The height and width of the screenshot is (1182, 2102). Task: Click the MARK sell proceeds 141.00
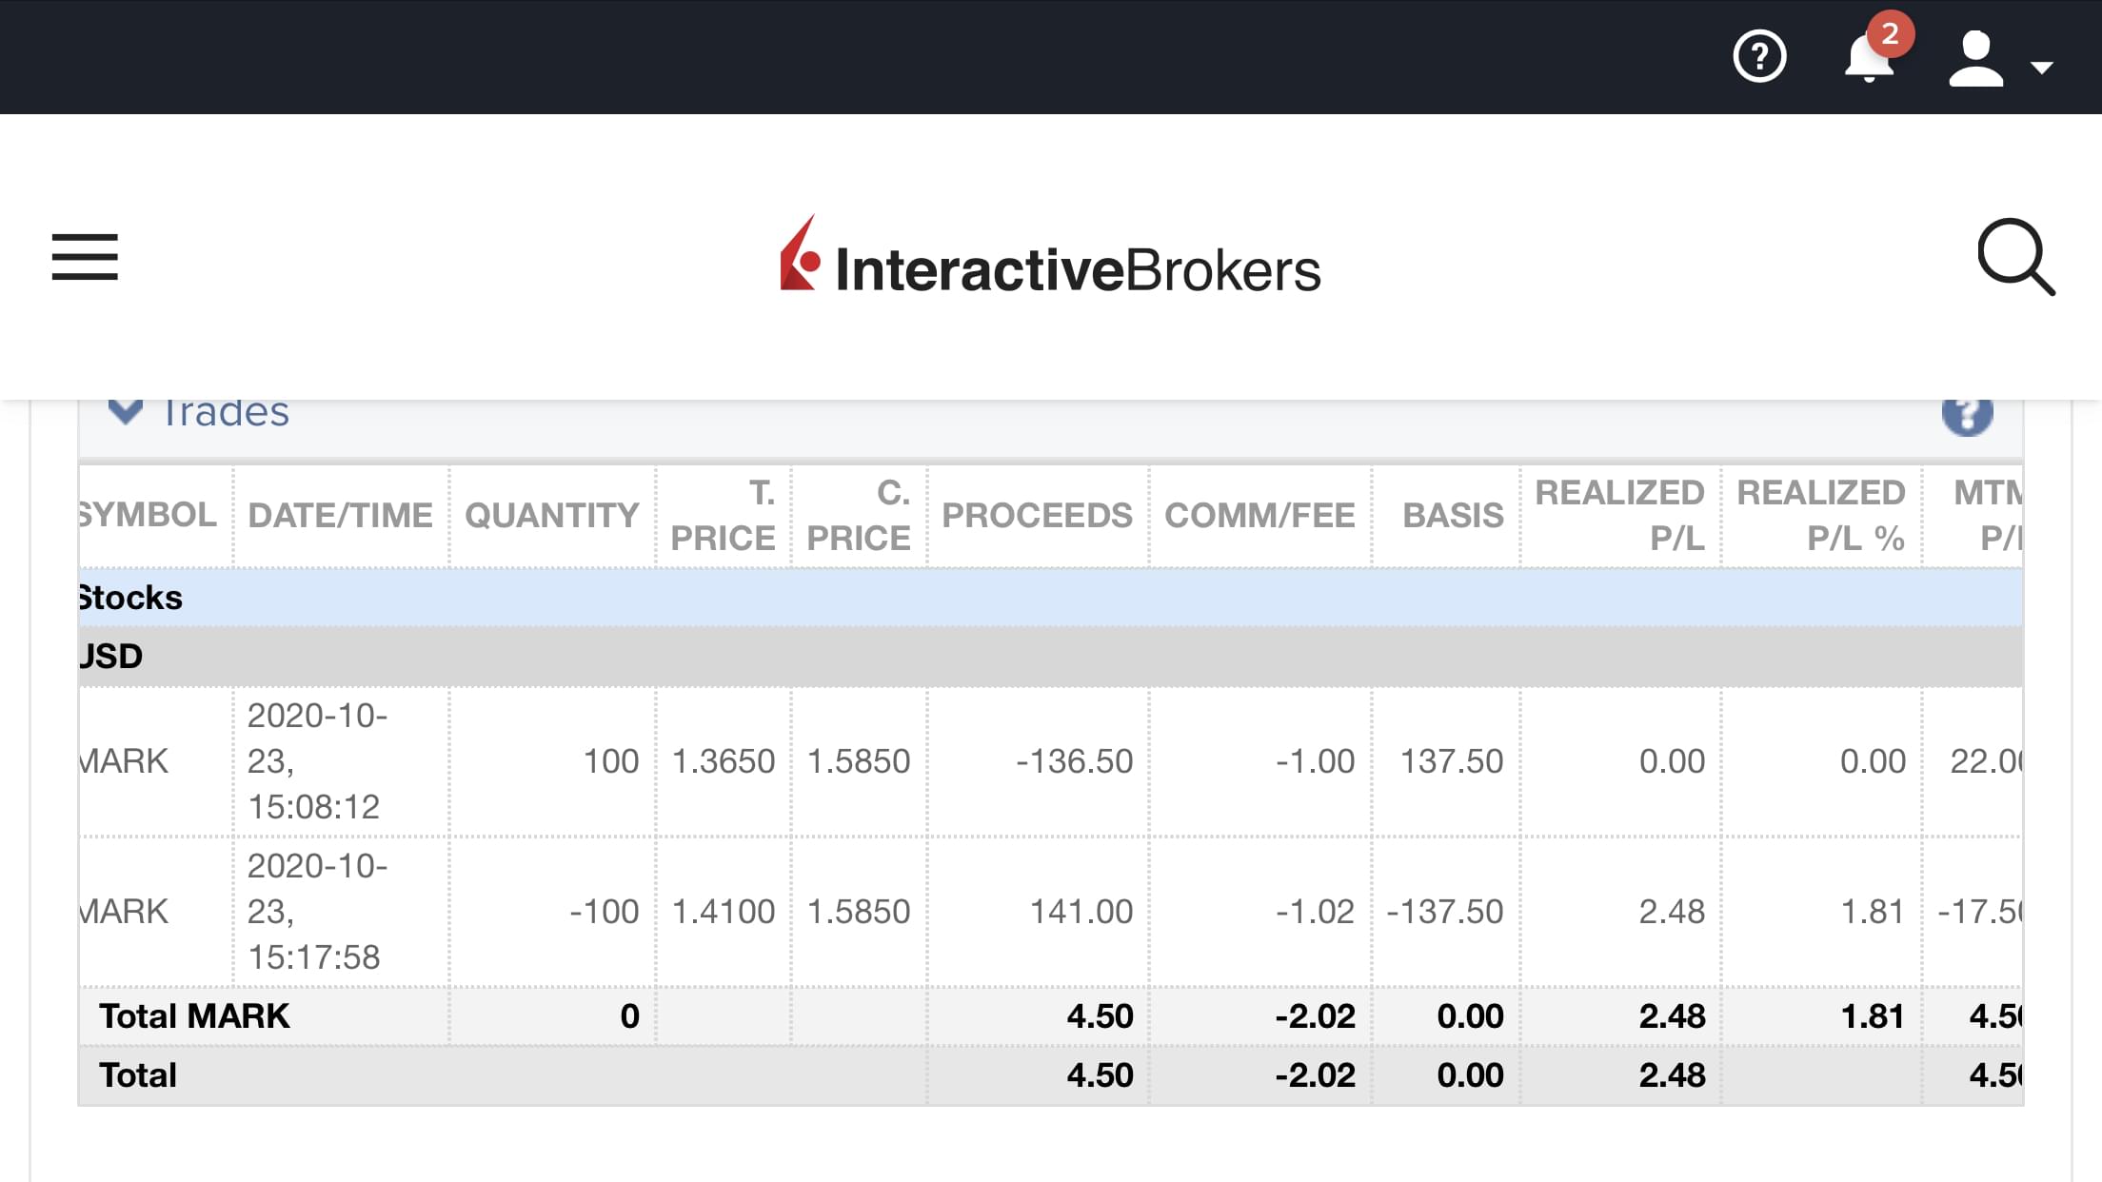coord(1081,911)
